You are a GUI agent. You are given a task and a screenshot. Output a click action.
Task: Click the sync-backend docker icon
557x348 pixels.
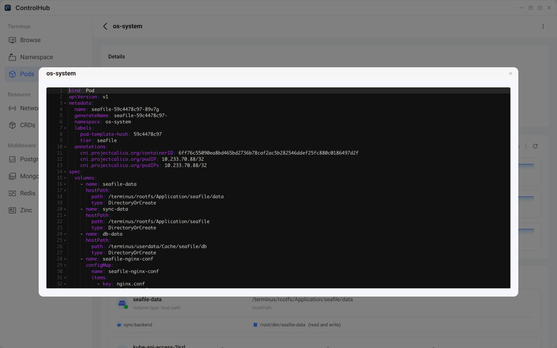point(119,325)
